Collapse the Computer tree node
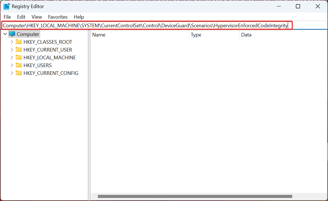Screen dimensions: 328x201 pyautogui.click(x=5, y=34)
